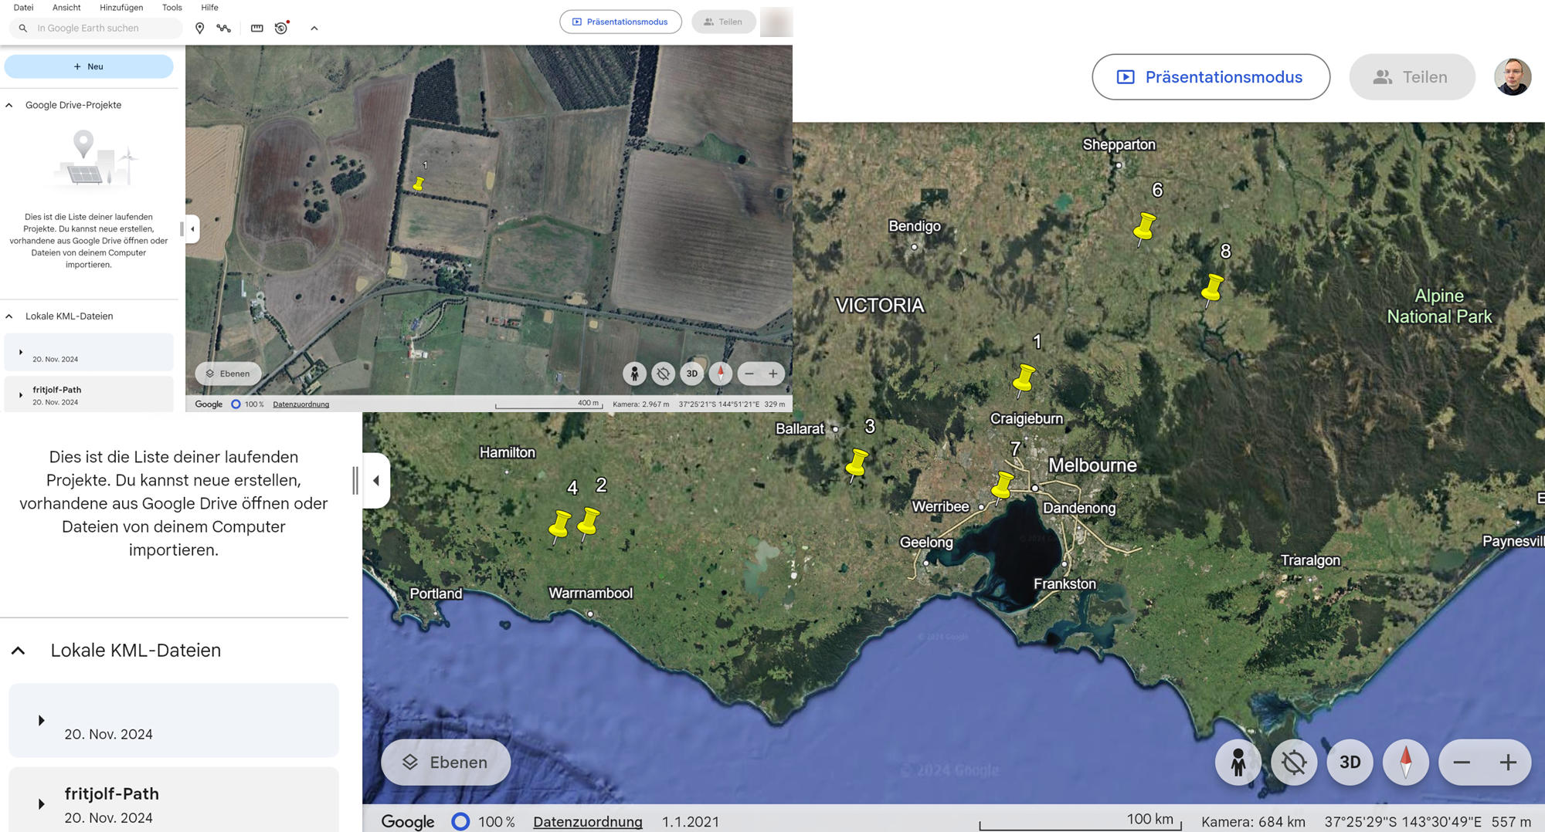Open the Datei menu
The image size is (1545, 832).
23,8
